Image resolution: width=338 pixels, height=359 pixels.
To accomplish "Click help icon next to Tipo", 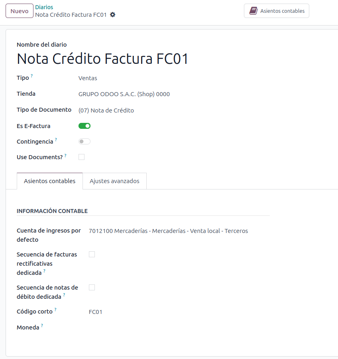I will [32, 75].
